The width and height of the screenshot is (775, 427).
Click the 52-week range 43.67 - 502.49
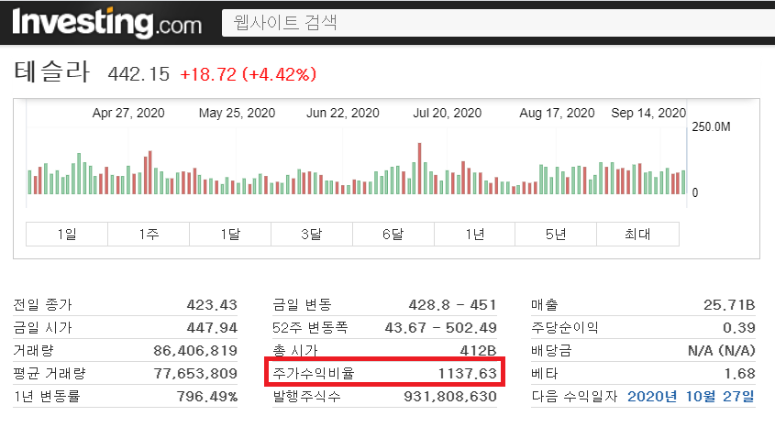pyautogui.click(x=440, y=327)
